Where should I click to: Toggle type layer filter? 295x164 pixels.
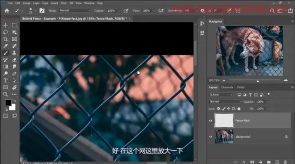tap(250, 95)
